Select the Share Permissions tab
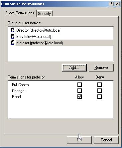122x148 pixels. [x=20, y=13]
